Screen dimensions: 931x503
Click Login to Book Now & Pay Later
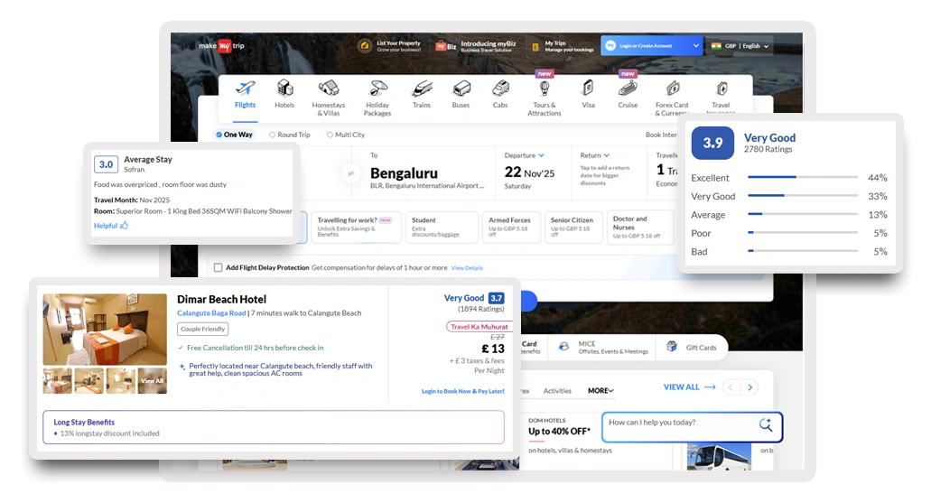[x=463, y=391]
